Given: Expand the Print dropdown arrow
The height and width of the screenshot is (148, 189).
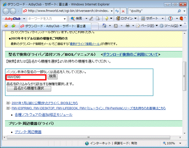Looking at the screenshot, I should point(133,26).
